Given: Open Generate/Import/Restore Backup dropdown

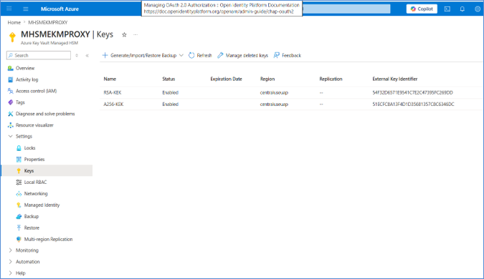Looking at the screenshot, I should pos(143,55).
